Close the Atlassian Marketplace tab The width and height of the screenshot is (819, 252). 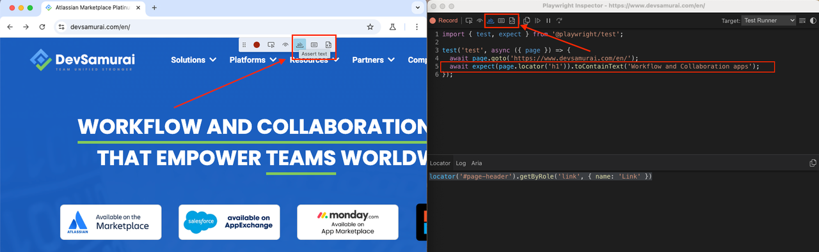click(139, 8)
